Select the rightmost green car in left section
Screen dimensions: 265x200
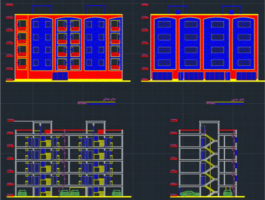click(116, 193)
